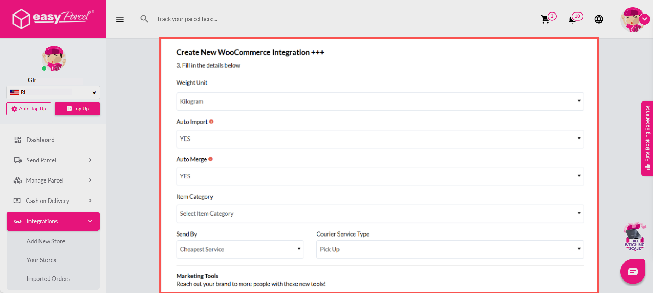Open the Courier Service Type dropdown
The width and height of the screenshot is (653, 293).
click(450, 249)
